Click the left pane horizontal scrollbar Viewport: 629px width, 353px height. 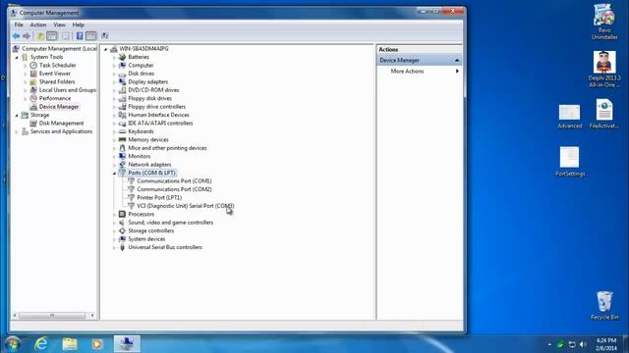52,316
